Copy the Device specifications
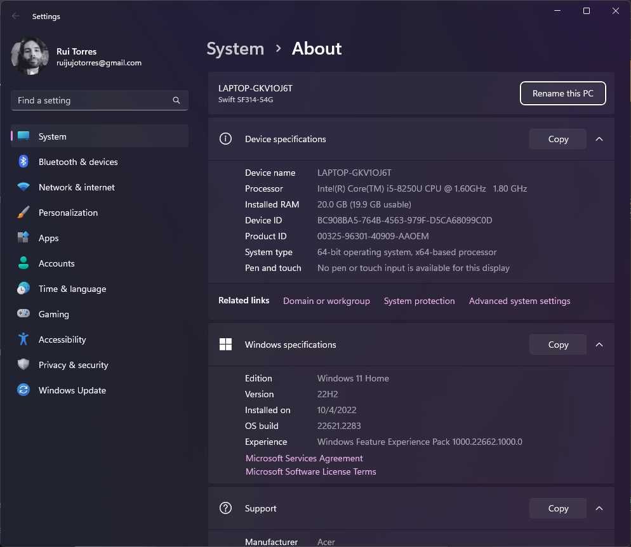This screenshot has width=631, height=547. [558, 139]
